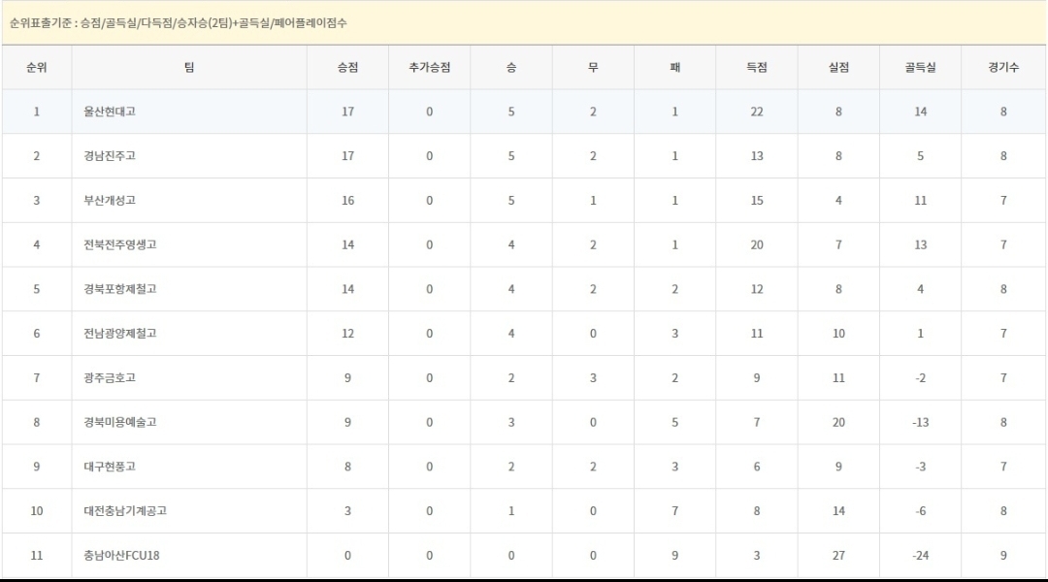Click 대구현풍고 goal difference -3
Screen dimensions: 1048x582
click(920, 467)
